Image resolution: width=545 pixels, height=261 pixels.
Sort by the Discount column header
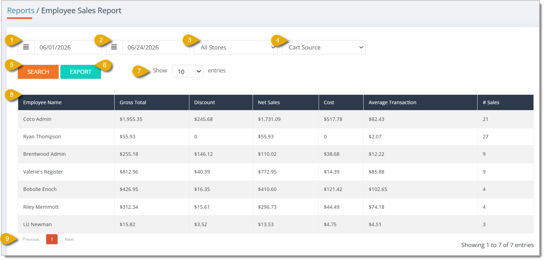[221, 102]
